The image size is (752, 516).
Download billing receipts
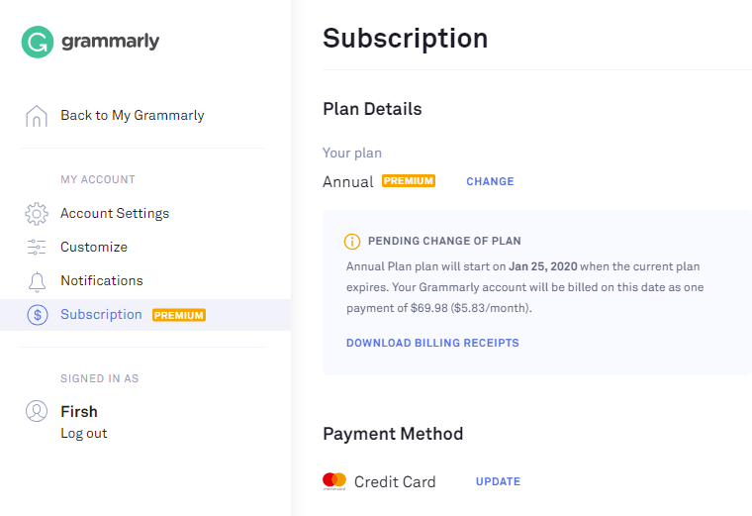click(x=432, y=343)
